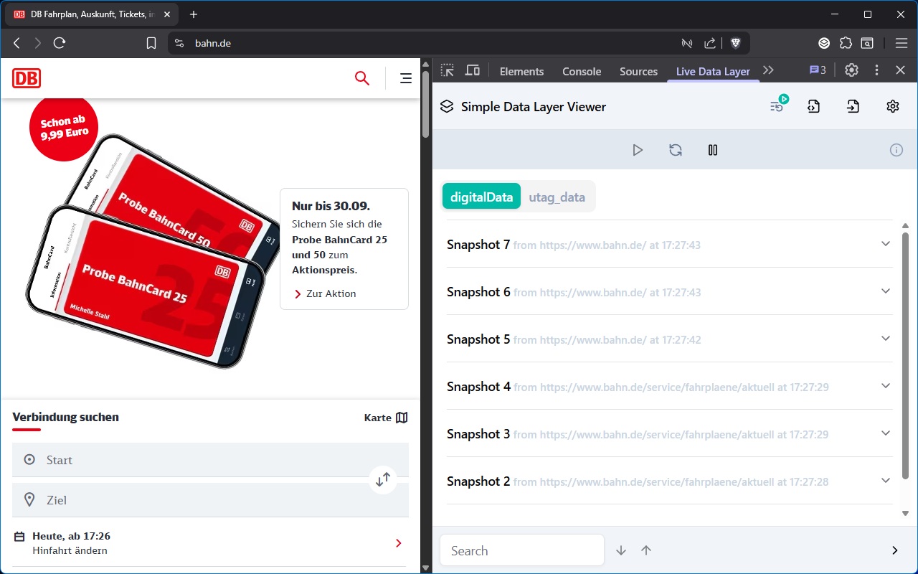Expand Snapshot 4 entry
Image resolution: width=918 pixels, height=574 pixels.
[886, 386]
